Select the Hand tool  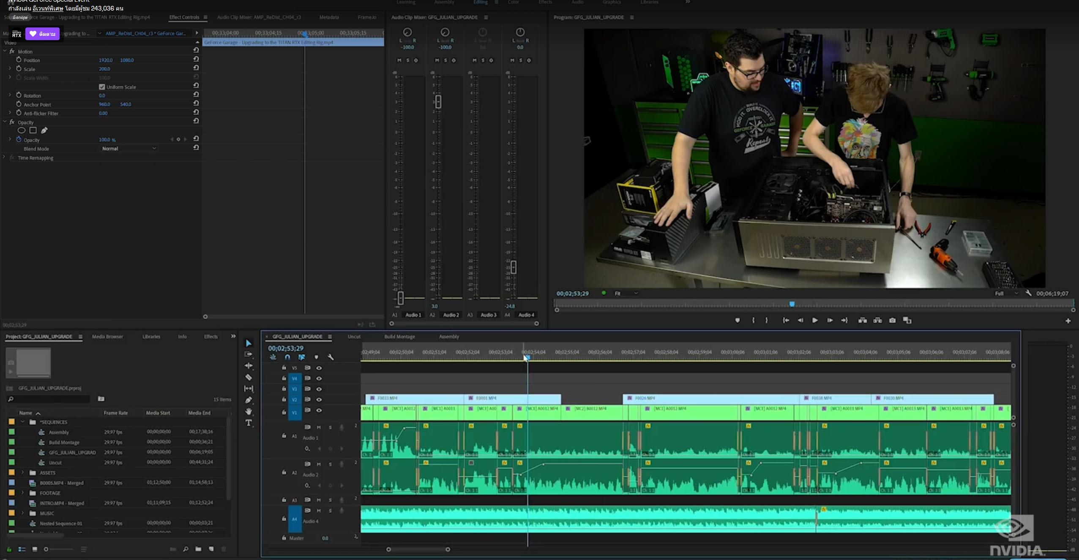coord(249,411)
